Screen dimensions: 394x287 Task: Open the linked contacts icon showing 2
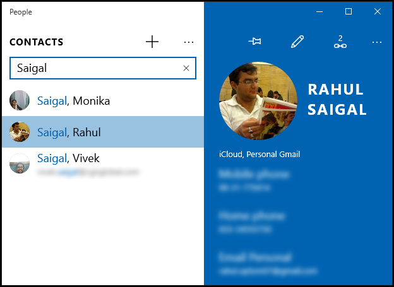pyautogui.click(x=340, y=42)
